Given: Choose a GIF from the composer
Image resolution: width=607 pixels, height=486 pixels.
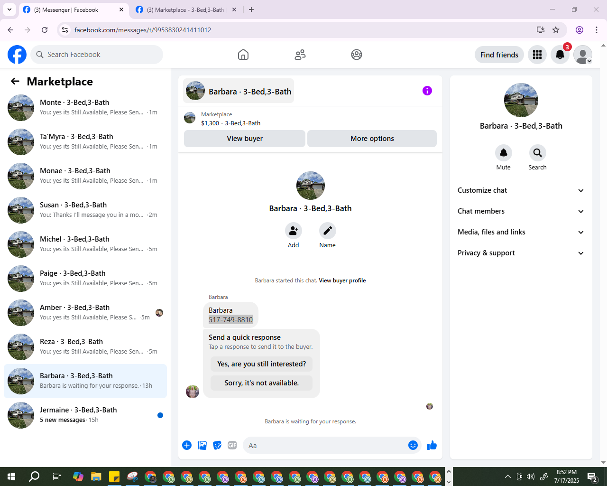Looking at the screenshot, I should click(232, 445).
